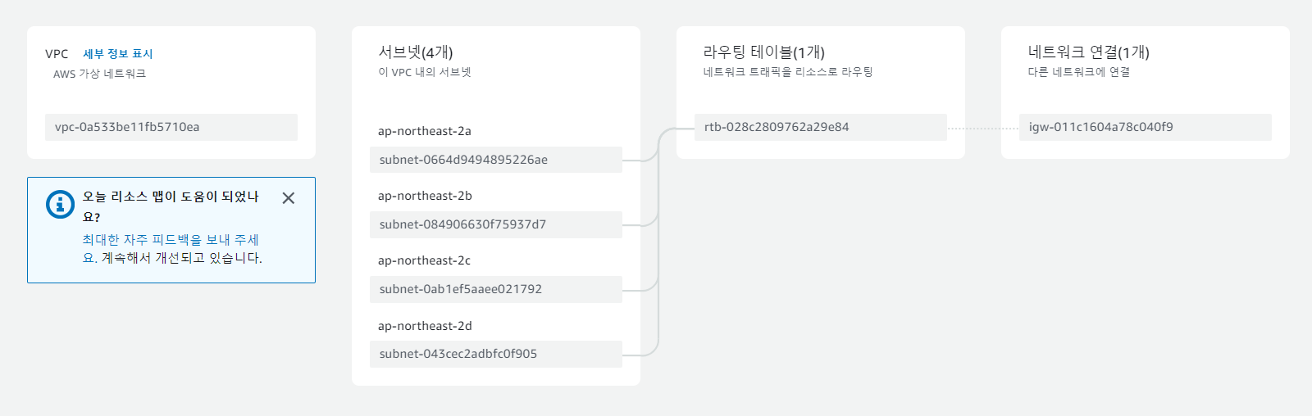The height and width of the screenshot is (416, 1312).
Task: Open the feedback link 최대한 자주 피드백을 보내 주세요
Action: [x=171, y=249]
